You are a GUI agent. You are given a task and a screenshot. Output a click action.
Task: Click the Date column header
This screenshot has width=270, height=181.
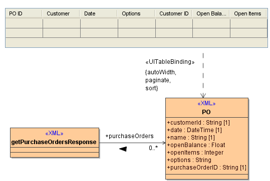pyautogui.click(x=99, y=13)
